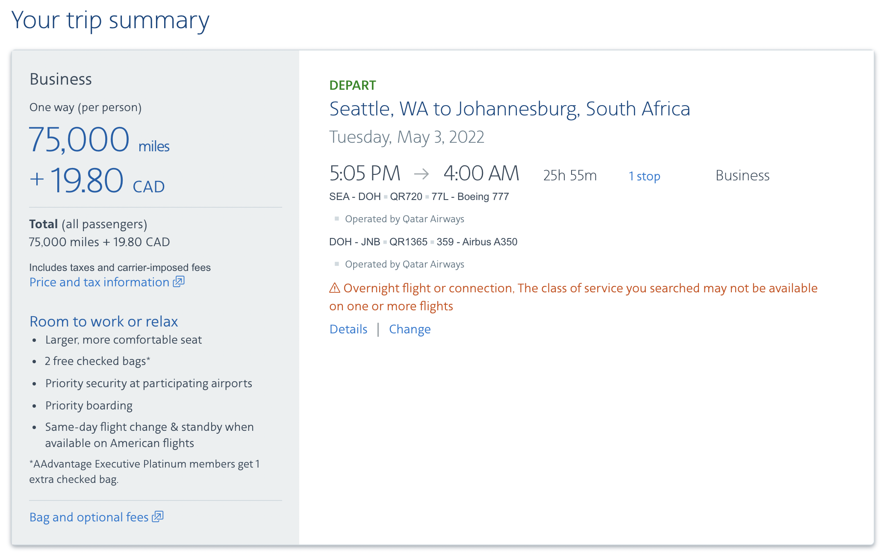Click the external-link icon beside Price and tax information
Screen dimensions: 890x559
pyautogui.click(x=179, y=282)
